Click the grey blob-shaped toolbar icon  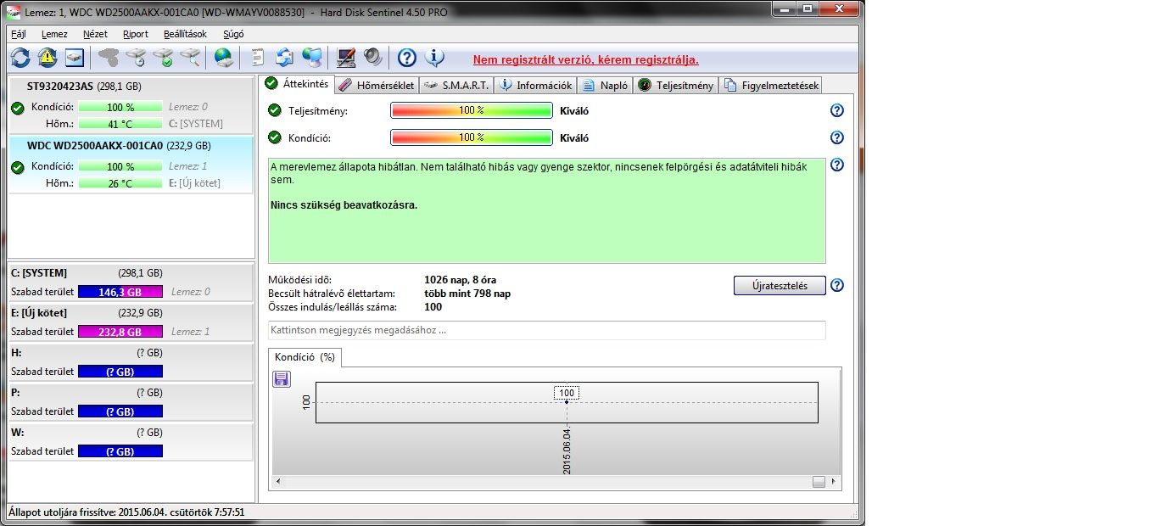pyautogui.click(x=109, y=58)
